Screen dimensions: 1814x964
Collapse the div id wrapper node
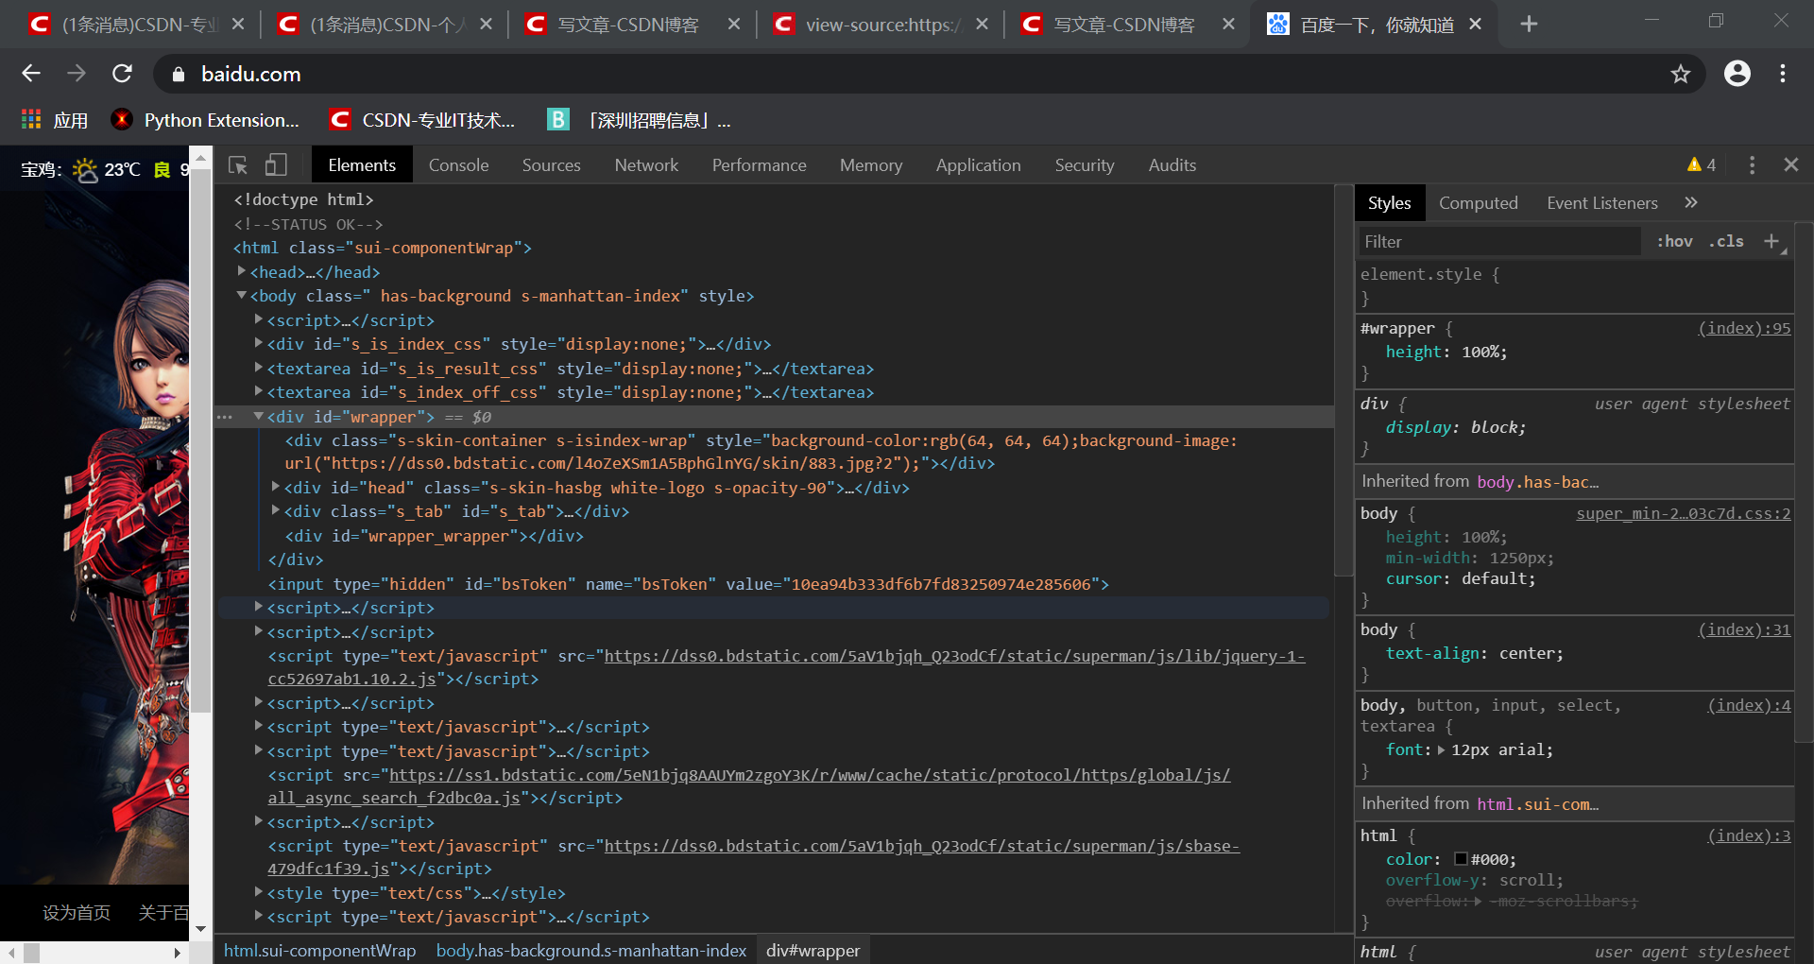tap(259, 416)
